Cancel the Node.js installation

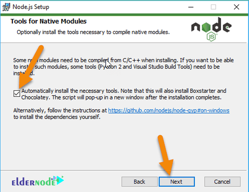pyautogui.click(x=222, y=182)
